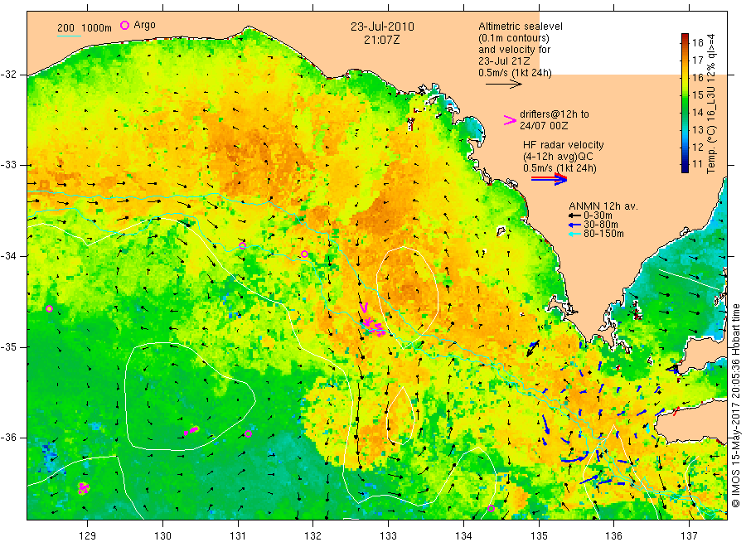Image resolution: width=746 pixels, height=547 pixels.
Task: Click the magenta drifter track near 130.4°E, -36
Action: tap(191, 431)
